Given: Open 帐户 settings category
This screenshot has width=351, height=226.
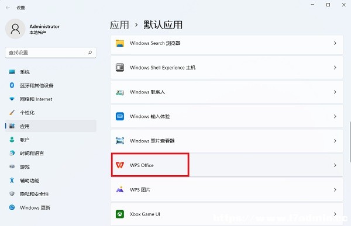Looking at the screenshot, I should (x=51, y=140).
